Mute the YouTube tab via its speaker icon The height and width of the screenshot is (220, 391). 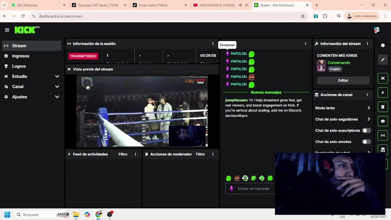pyautogui.click(x=240, y=5)
